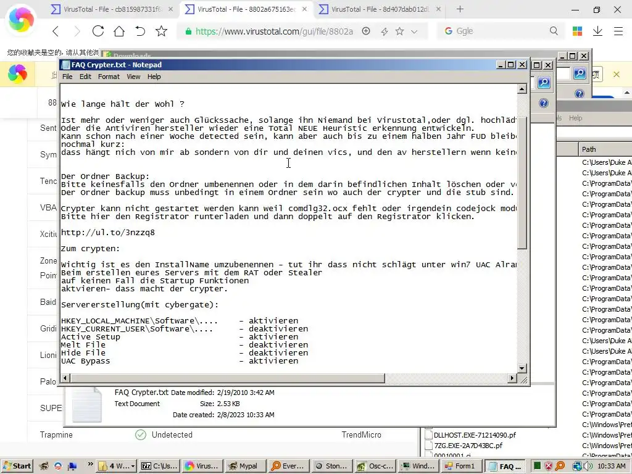Switch to first VirusTotal tab cb815987331f

(x=112, y=9)
